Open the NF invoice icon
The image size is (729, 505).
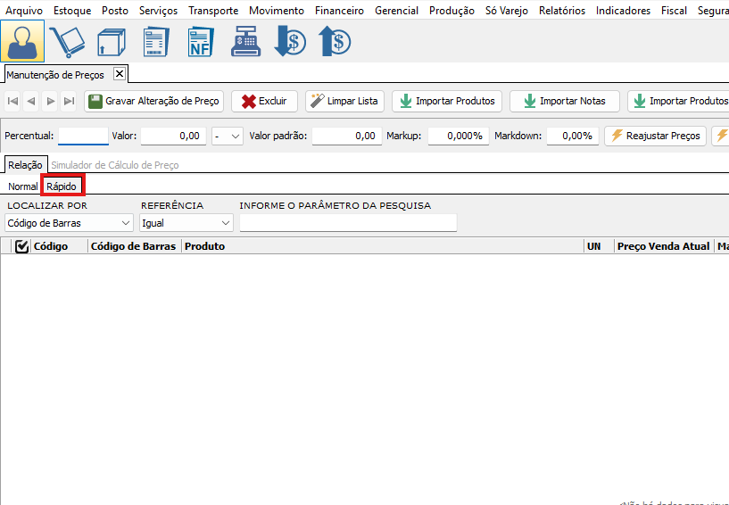coord(200,41)
